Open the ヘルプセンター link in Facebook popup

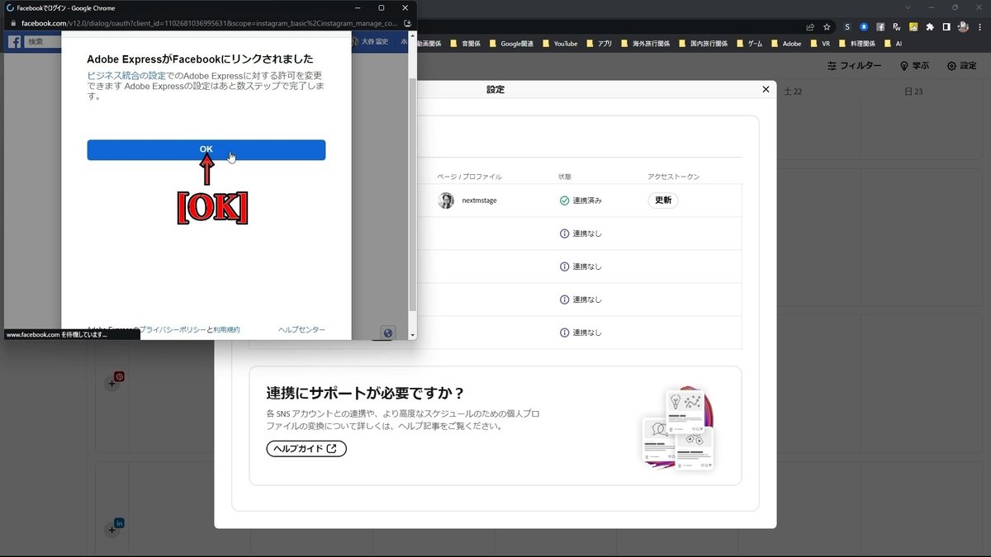(301, 329)
